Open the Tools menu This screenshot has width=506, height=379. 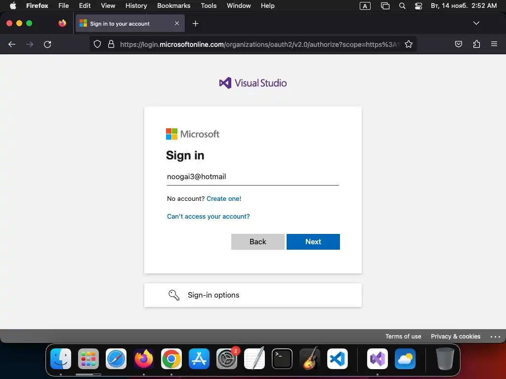click(209, 6)
